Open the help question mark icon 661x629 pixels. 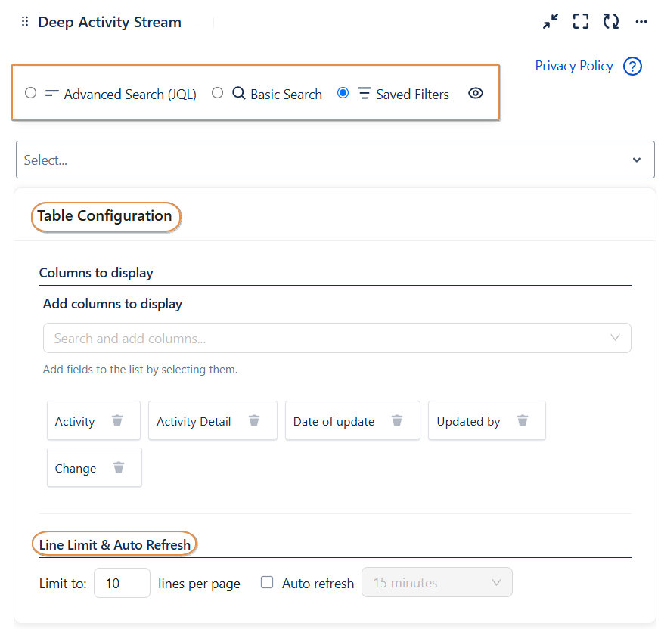(632, 67)
